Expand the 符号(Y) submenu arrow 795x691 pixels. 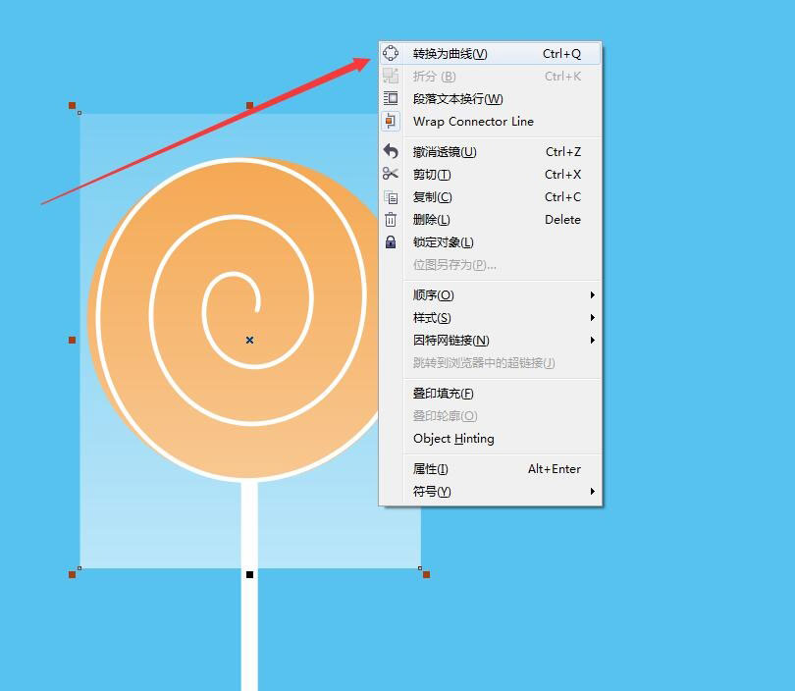pyautogui.click(x=592, y=491)
